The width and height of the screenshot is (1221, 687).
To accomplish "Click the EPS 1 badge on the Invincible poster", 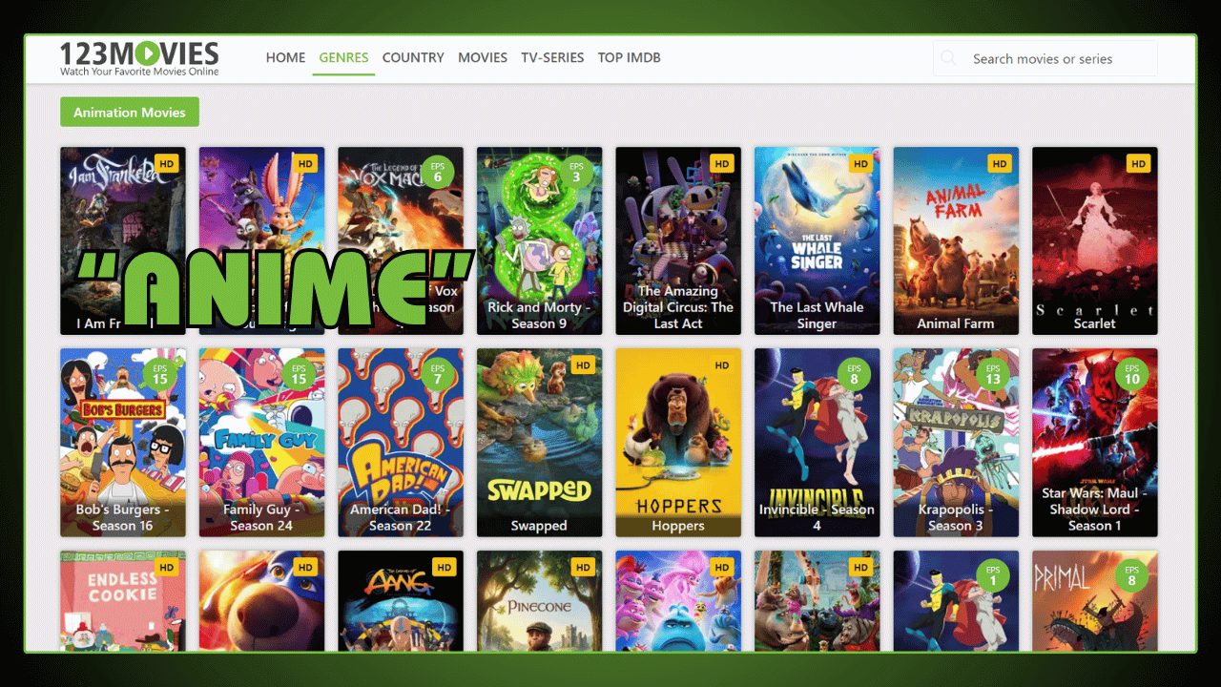I will [993, 576].
